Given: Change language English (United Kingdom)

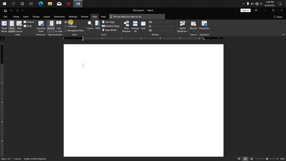Looking at the screenshot, I should (35, 159).
